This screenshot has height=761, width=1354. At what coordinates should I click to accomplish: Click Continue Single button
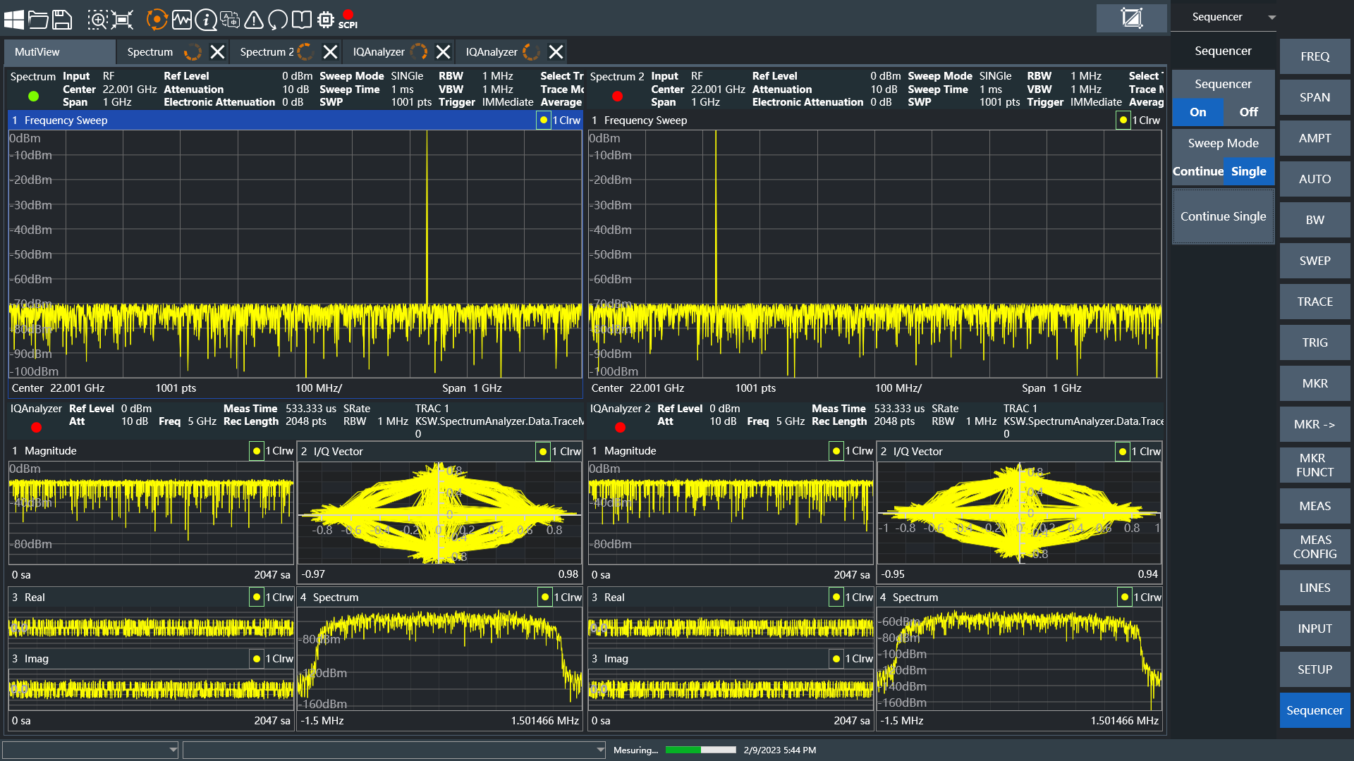click(1223, 216)
